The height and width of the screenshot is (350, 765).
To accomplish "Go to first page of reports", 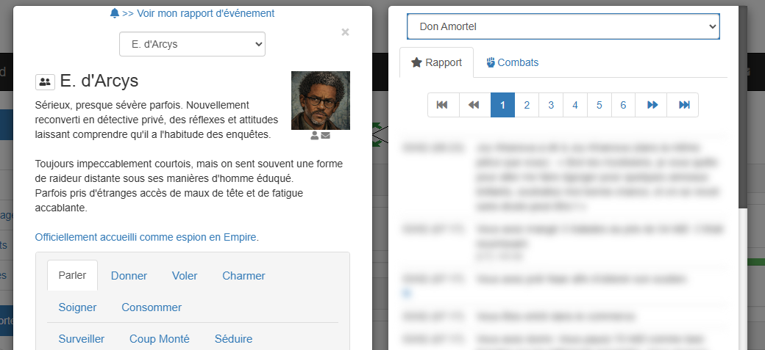I will tap(442, 105).
